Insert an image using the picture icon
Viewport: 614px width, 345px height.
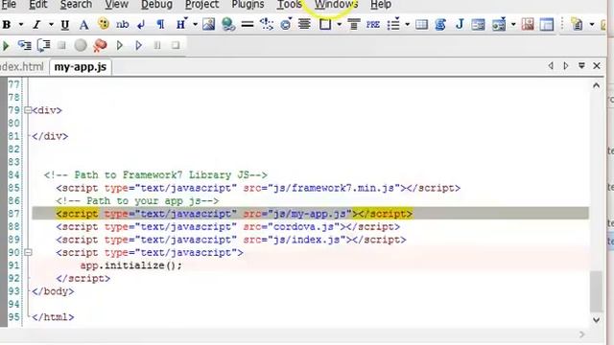(x=209, y=24)
